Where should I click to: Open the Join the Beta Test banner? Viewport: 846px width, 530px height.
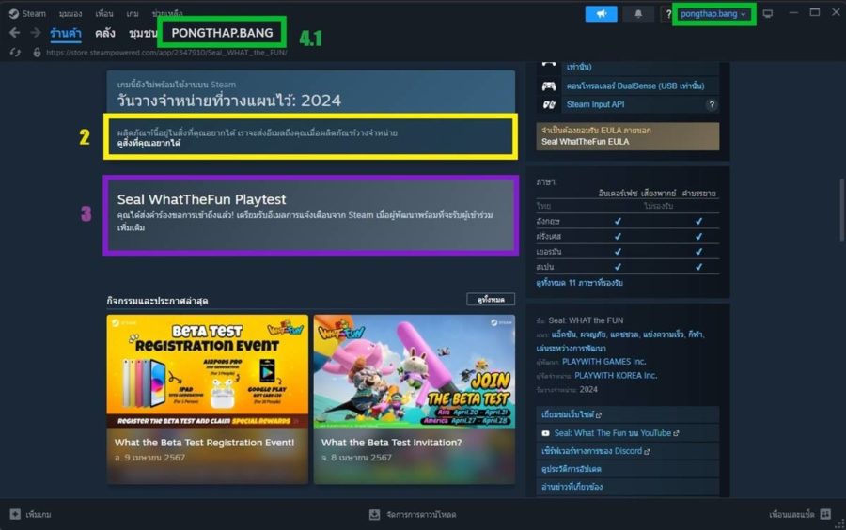point(414,371)
